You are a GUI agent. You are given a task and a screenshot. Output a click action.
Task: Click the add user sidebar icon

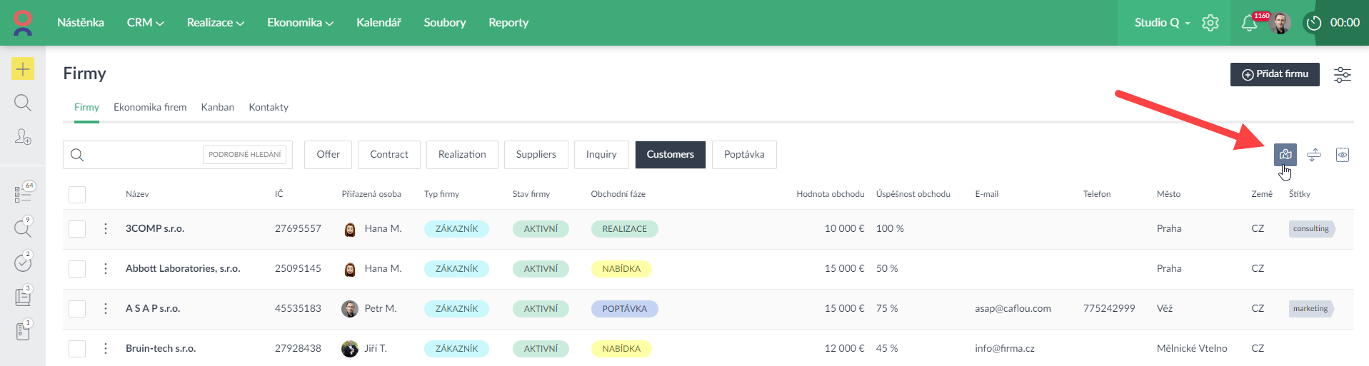pos(23,136)
